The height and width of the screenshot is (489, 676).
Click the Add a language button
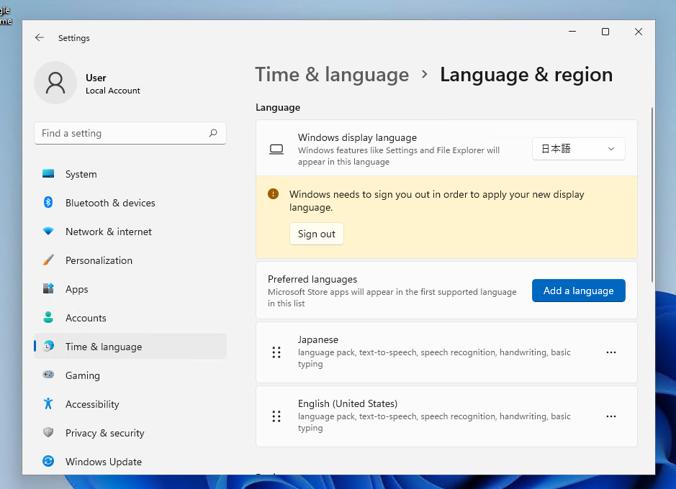click(578, 291)
